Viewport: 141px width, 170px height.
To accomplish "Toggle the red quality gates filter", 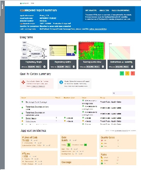I will pos(133,73).
